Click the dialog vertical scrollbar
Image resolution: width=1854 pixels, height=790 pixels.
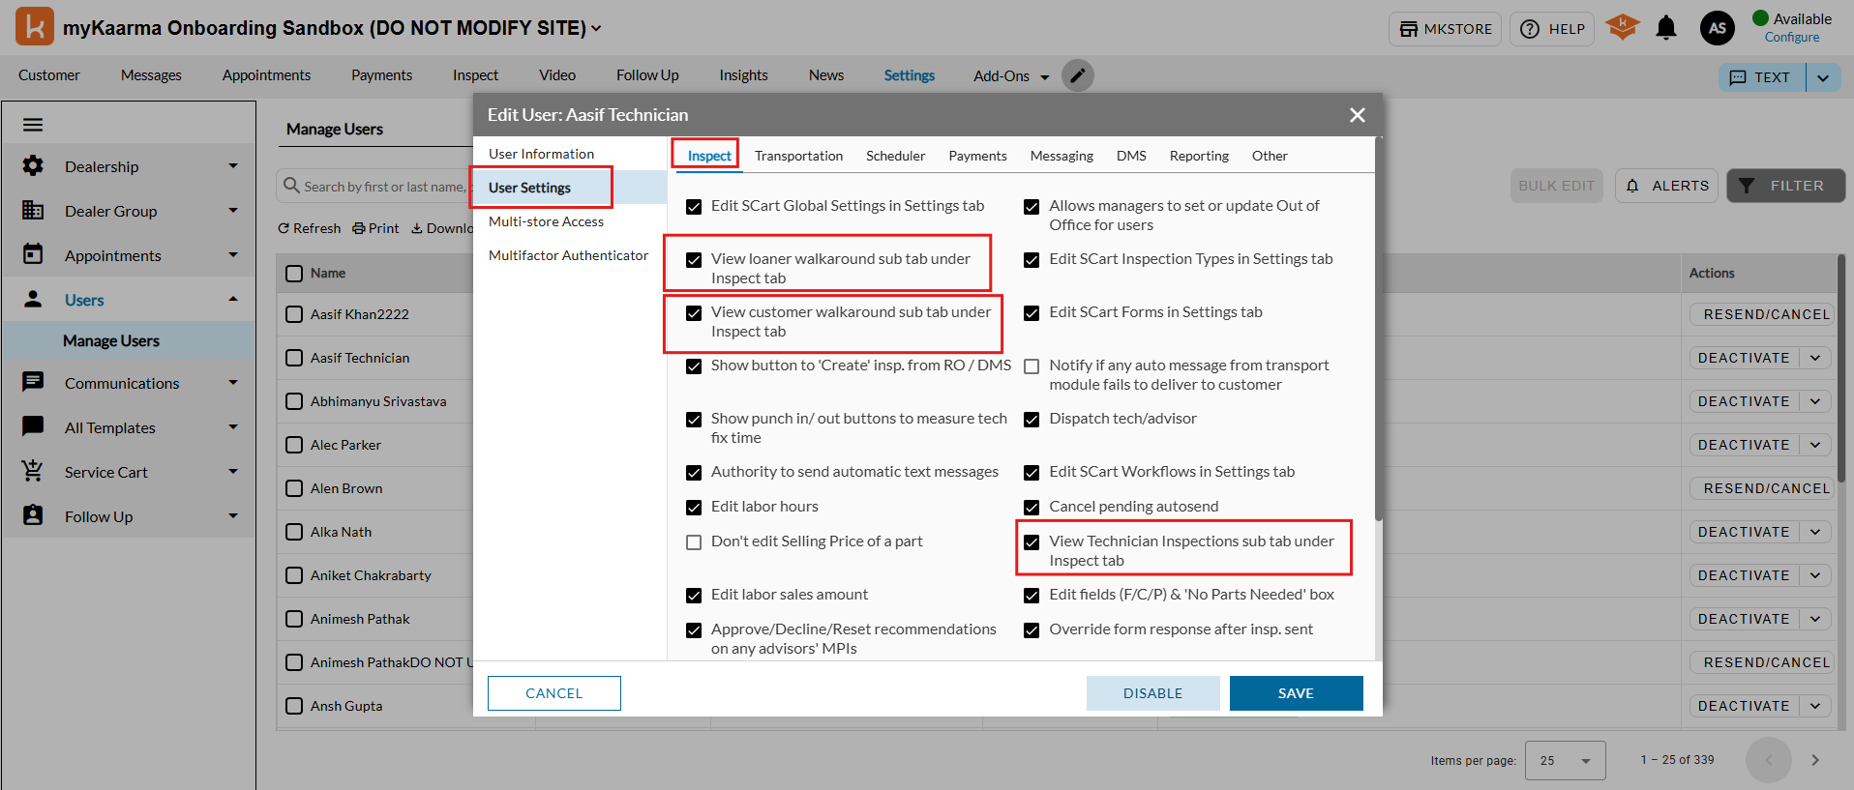click(1378, 329)
